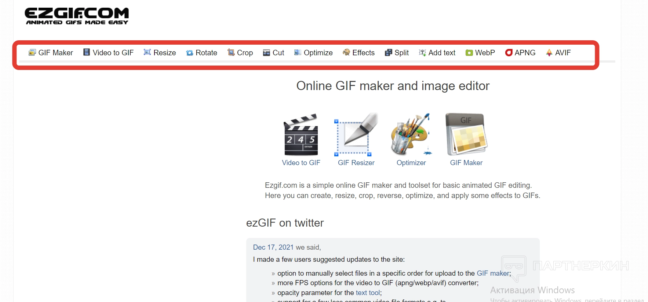Open Effects from the menu bar

[364, 53]
